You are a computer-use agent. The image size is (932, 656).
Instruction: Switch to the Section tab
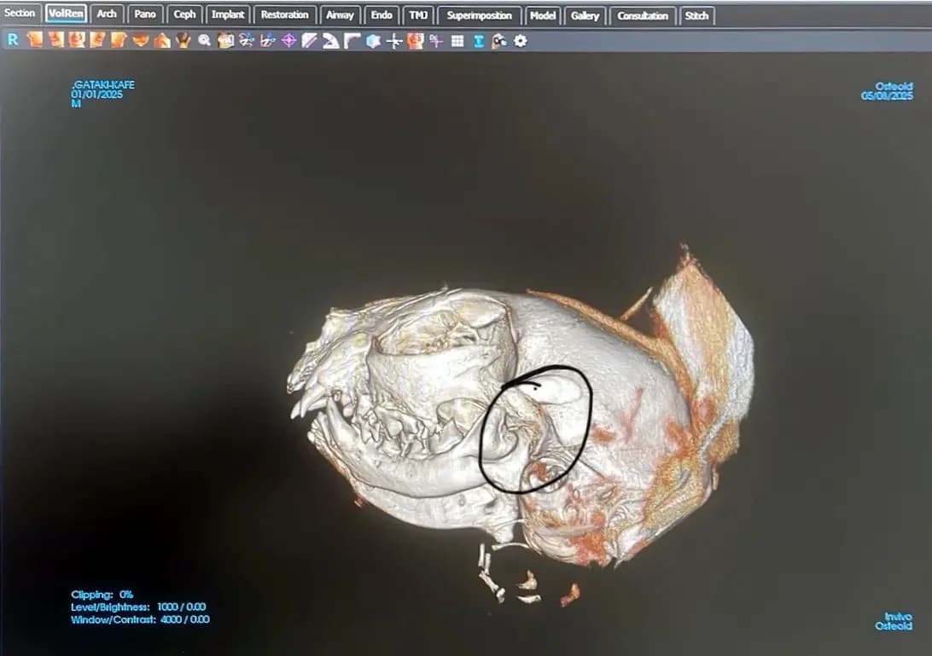(20, 15)
